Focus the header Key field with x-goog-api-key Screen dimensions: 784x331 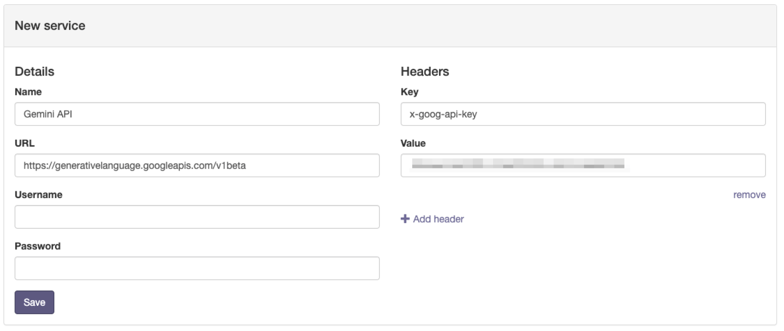coord(583,114)
